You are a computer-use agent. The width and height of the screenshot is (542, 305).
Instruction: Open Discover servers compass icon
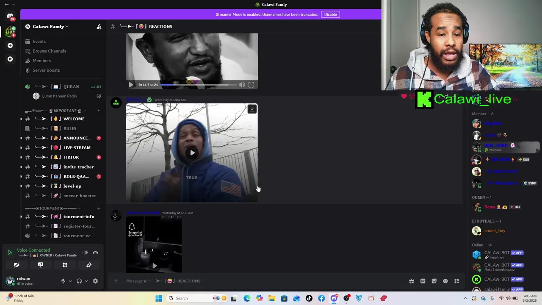tap(10, 59)
